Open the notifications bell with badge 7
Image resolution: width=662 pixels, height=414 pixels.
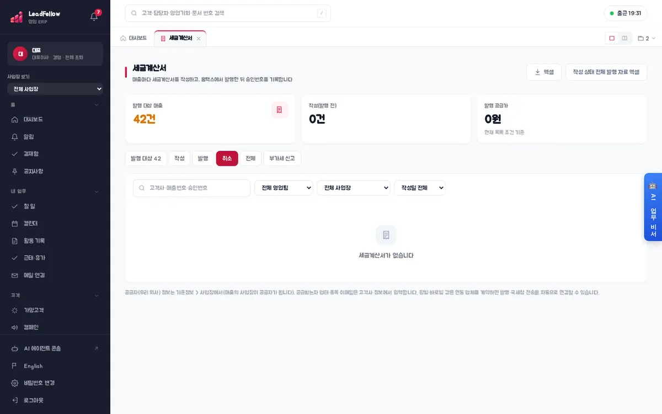pyautogui.click(x=94, y=16)
